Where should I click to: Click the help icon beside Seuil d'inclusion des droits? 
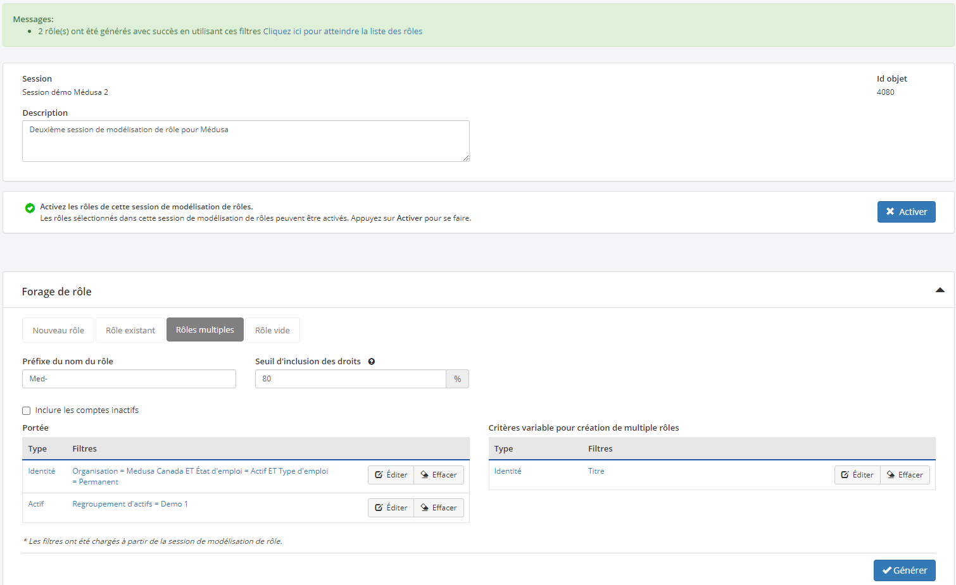click(x=372, y=362)
